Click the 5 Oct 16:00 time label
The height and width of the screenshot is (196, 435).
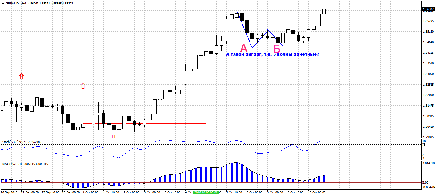click(x=234, y=192)
